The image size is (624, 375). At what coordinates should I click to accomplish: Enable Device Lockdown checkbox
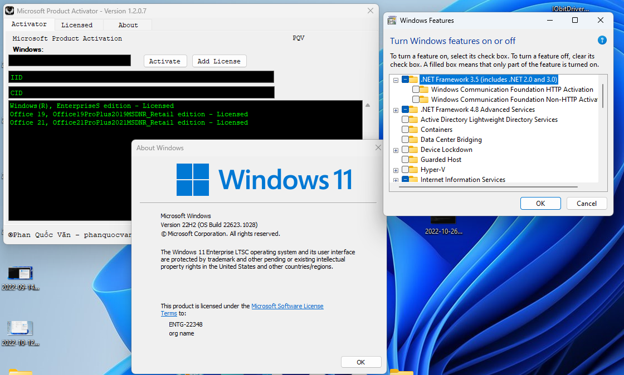[x=405, y=149]
